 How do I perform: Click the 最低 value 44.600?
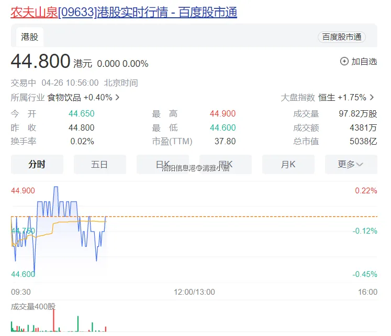tap(222, 128)
